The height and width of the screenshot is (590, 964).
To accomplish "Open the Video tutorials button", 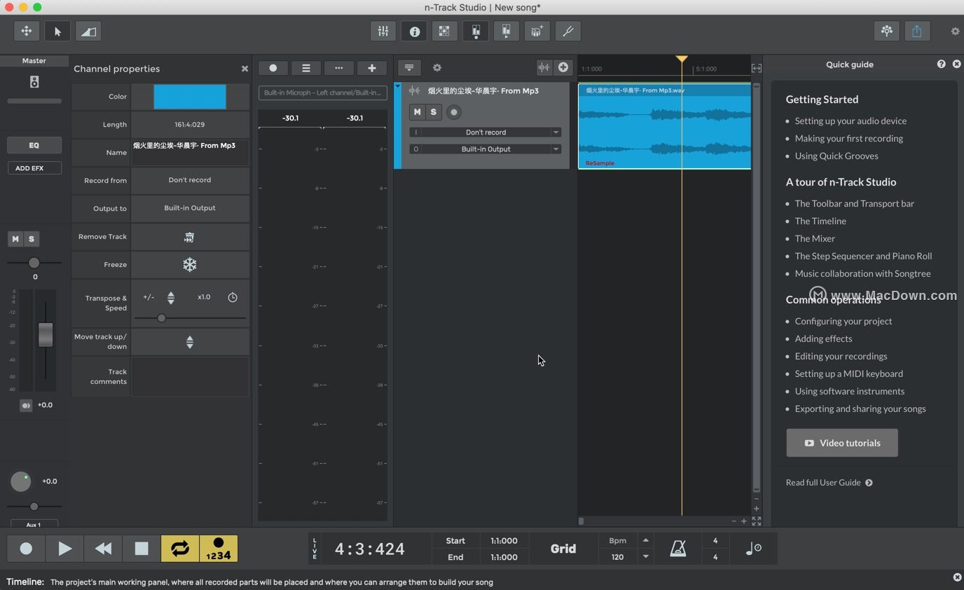I will click(842, 443).
